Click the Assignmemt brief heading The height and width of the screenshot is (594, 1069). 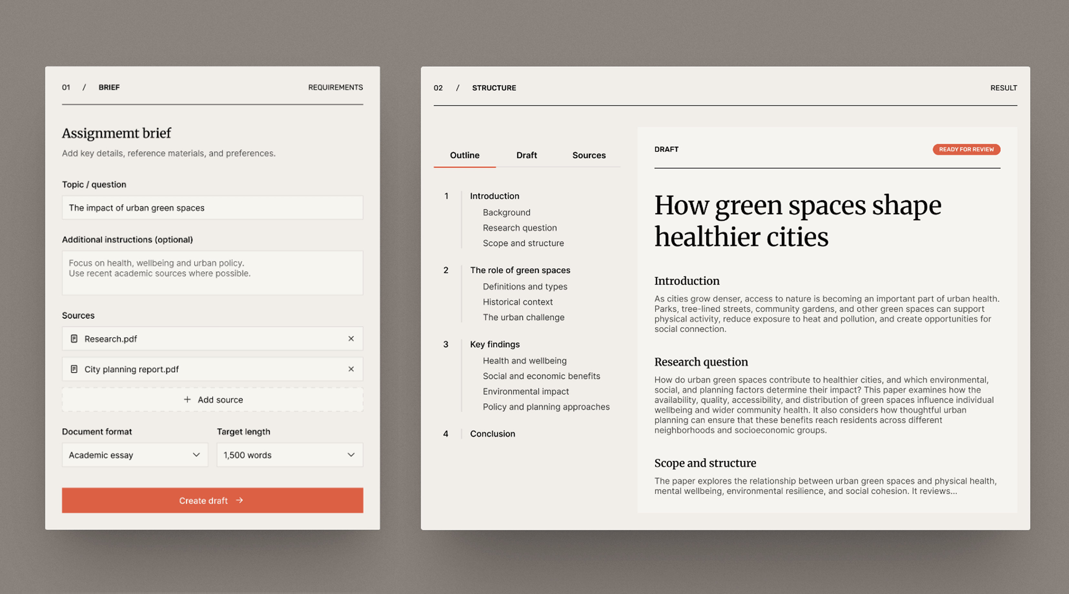tap(116, 133)
